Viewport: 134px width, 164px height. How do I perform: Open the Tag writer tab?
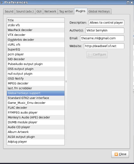(x=66, y=12)
